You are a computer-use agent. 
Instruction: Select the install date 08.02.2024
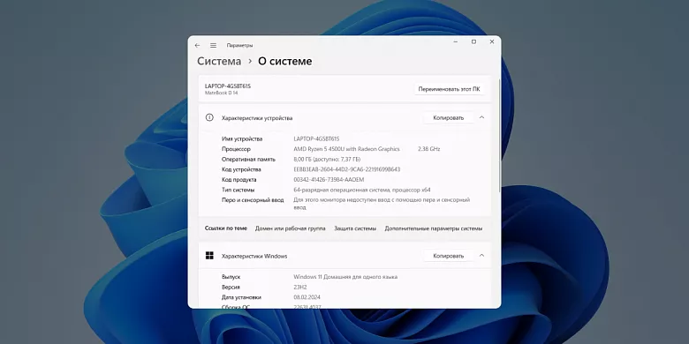[x=307, y=297]
